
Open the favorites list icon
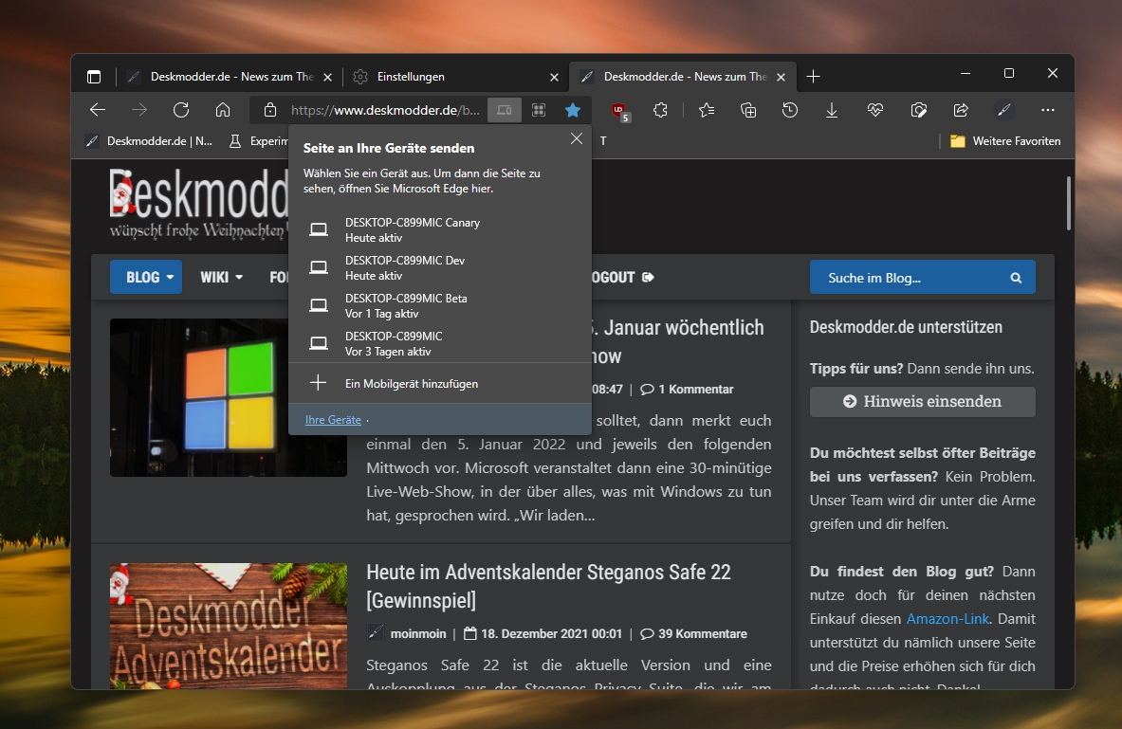(707, 110)
